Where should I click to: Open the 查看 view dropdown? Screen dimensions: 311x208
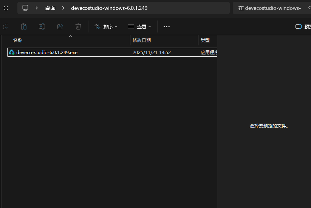tap(139, 26)
